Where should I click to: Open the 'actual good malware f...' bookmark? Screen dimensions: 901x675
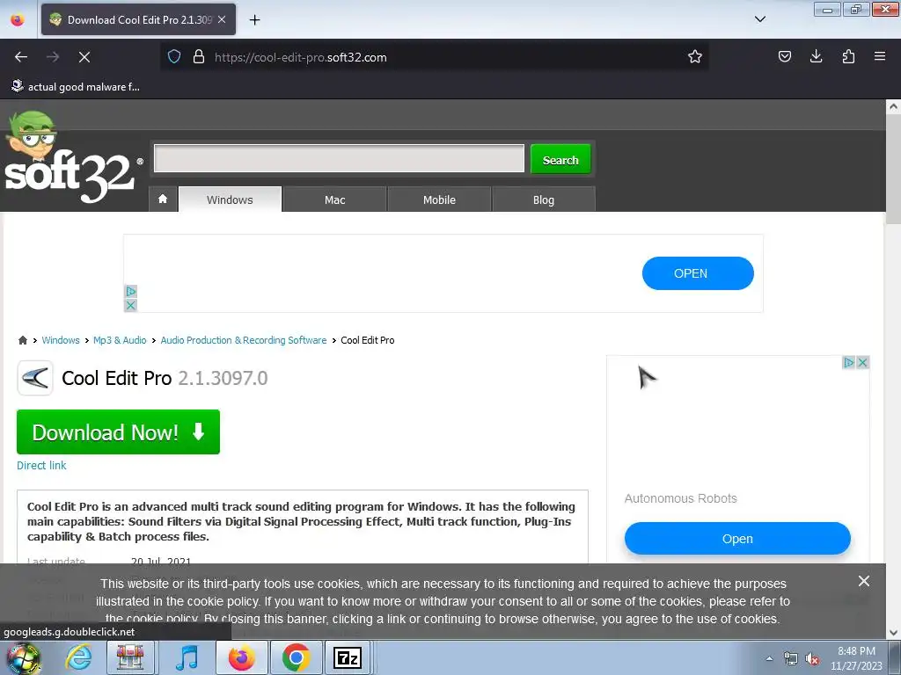click(76, 87)
